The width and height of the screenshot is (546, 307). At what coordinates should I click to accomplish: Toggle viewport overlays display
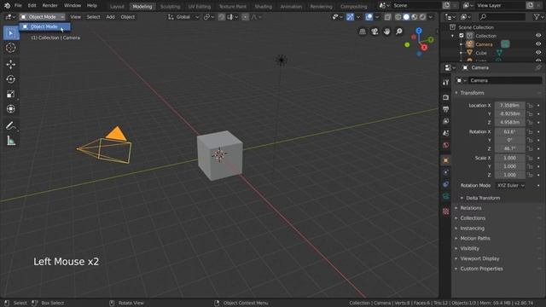pos(369,17)
